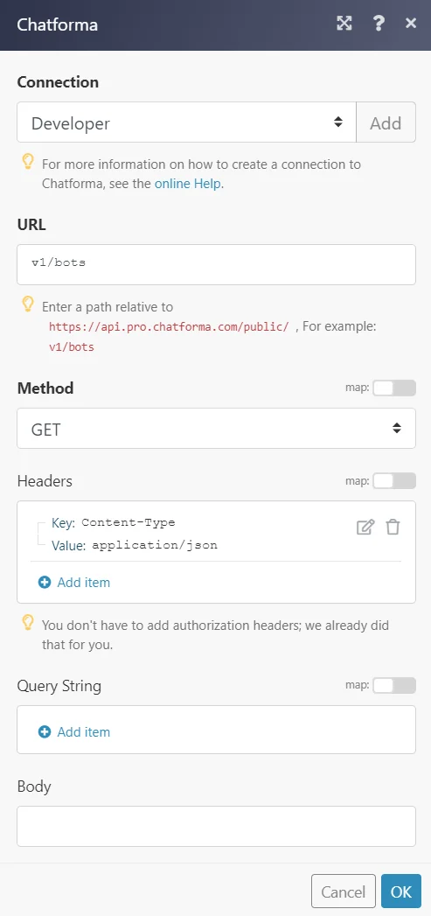Image resolution: width=431 pixels, height=916 pixels.
Task: Click the empty Body input field
Action: [216, 826]
